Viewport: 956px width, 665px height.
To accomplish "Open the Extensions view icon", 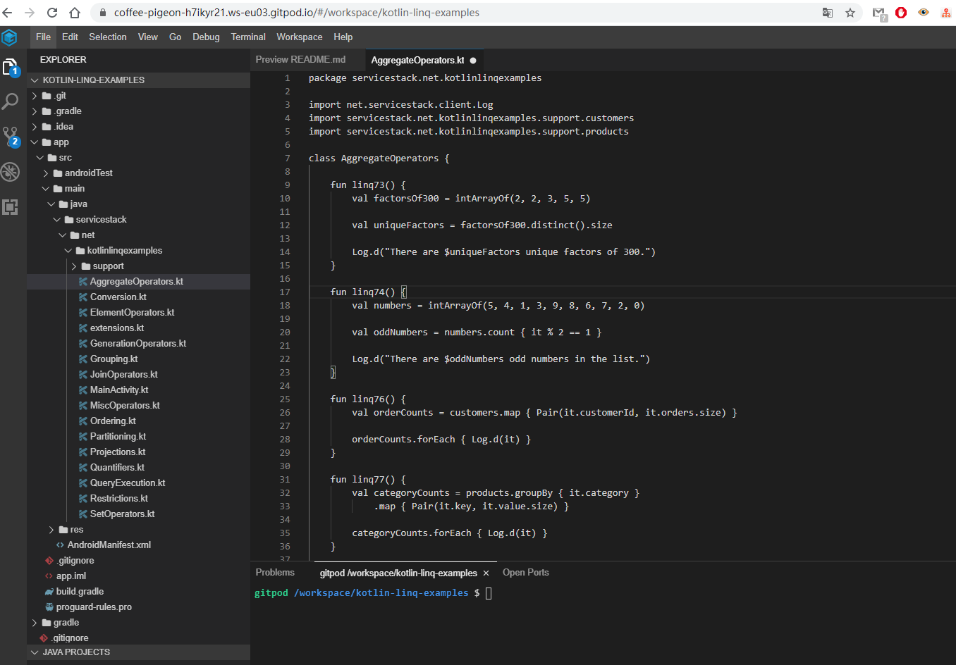I will pos(10,206).
